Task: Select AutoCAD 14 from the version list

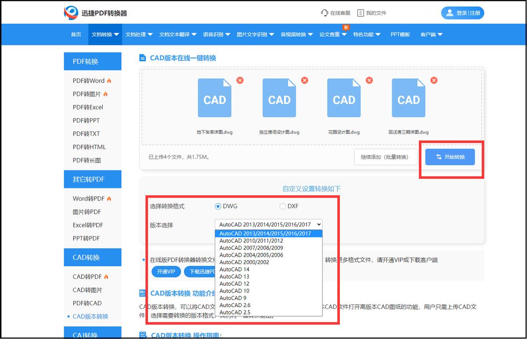Action: [x=234, y=269]
